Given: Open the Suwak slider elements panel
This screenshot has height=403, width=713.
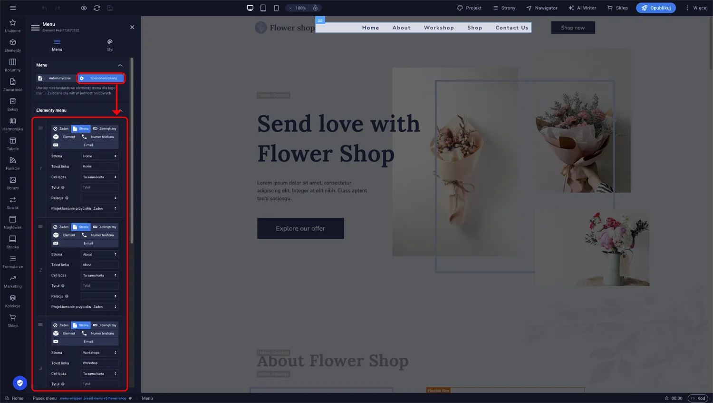Looking at the screenshot, I should (x=12, y=203).
